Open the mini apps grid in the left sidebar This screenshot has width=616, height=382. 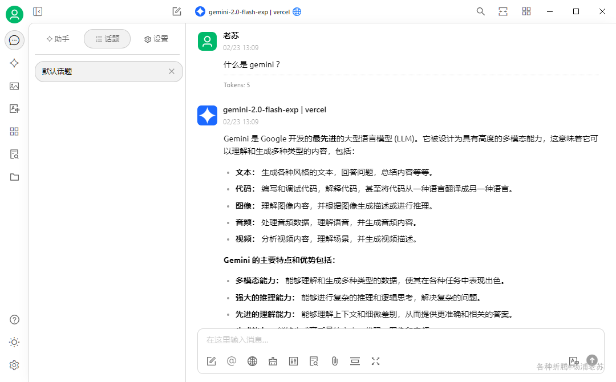(14, 132)
